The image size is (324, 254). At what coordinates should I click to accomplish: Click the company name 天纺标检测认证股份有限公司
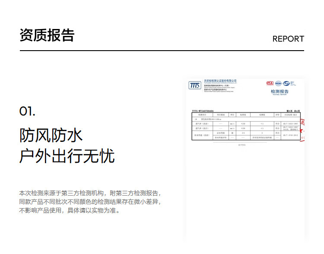(x=220, y=80)
